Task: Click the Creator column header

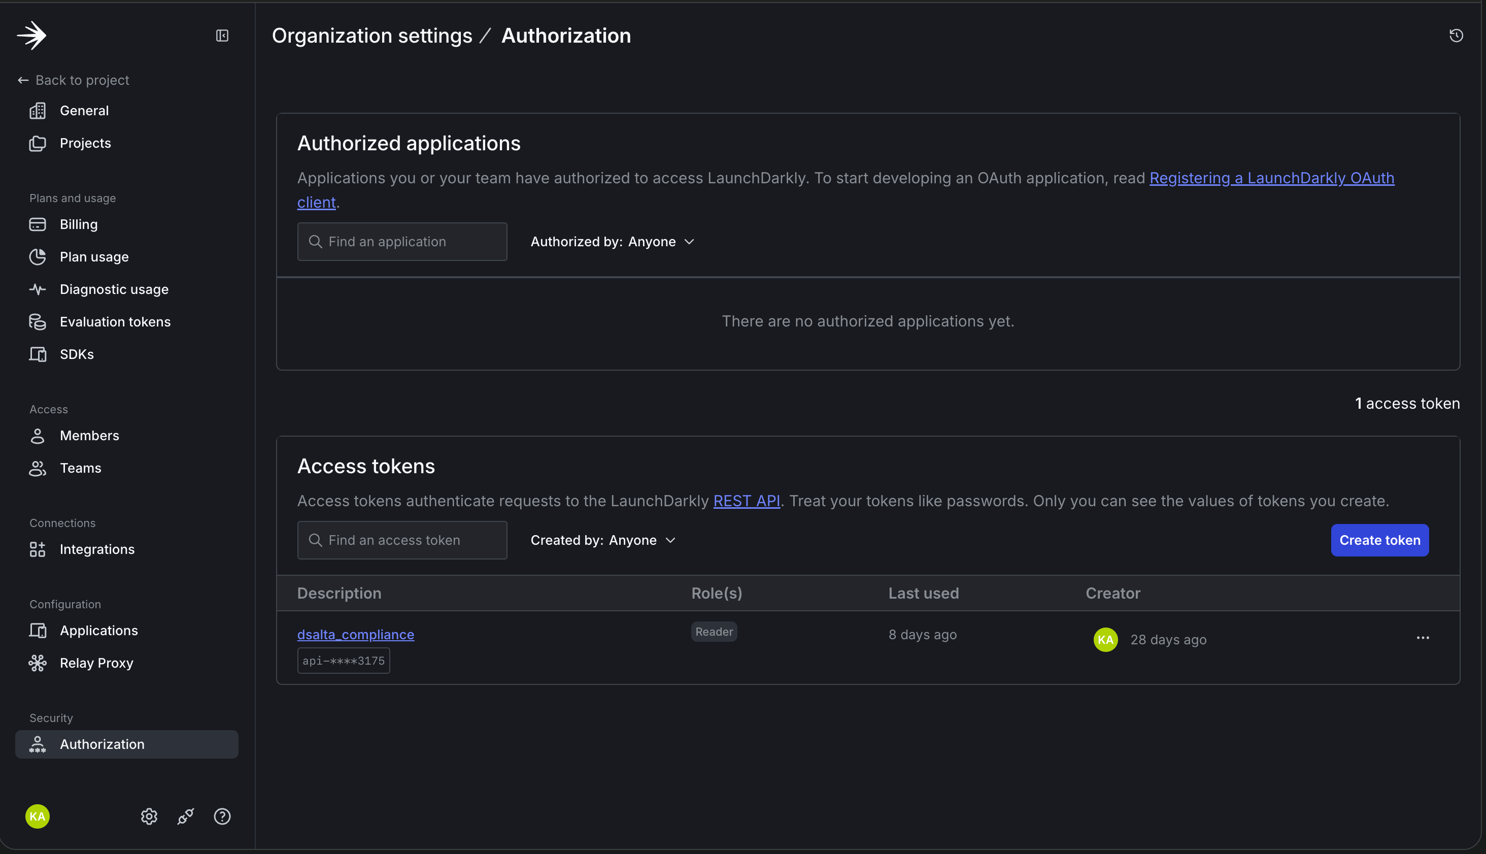Action: point(1112,593)
